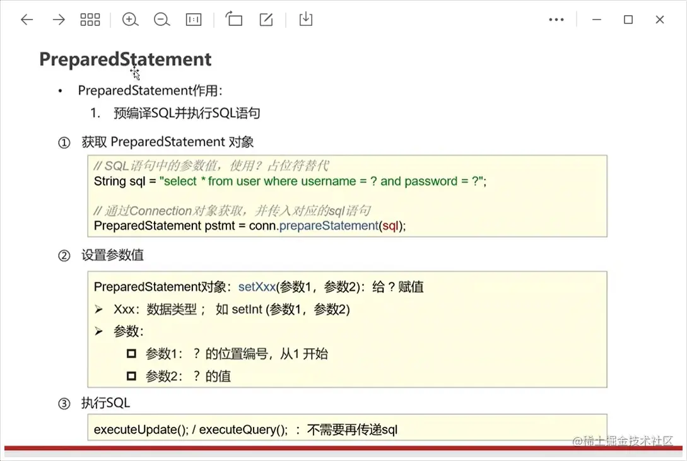Close the image viewer window

pos(660,20)
